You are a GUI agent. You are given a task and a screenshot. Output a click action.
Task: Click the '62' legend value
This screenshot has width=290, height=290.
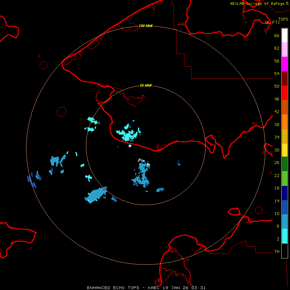(277, 48)
